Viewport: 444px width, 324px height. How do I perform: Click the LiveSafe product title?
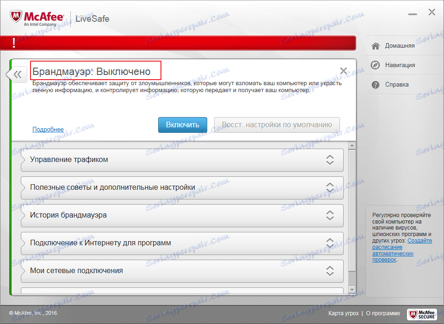tap(92, 19)
